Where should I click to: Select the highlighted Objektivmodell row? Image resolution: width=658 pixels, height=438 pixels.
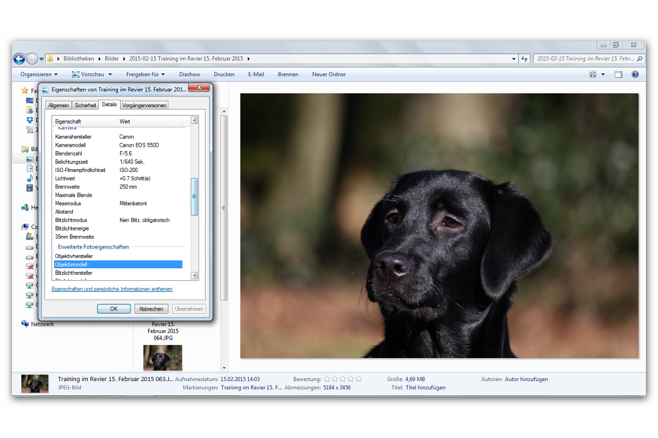pos(118,264)
